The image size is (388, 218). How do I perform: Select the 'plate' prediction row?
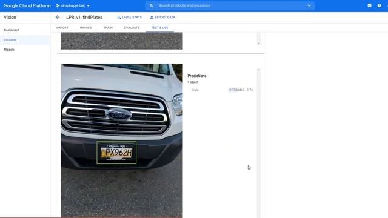click(222, 90)
